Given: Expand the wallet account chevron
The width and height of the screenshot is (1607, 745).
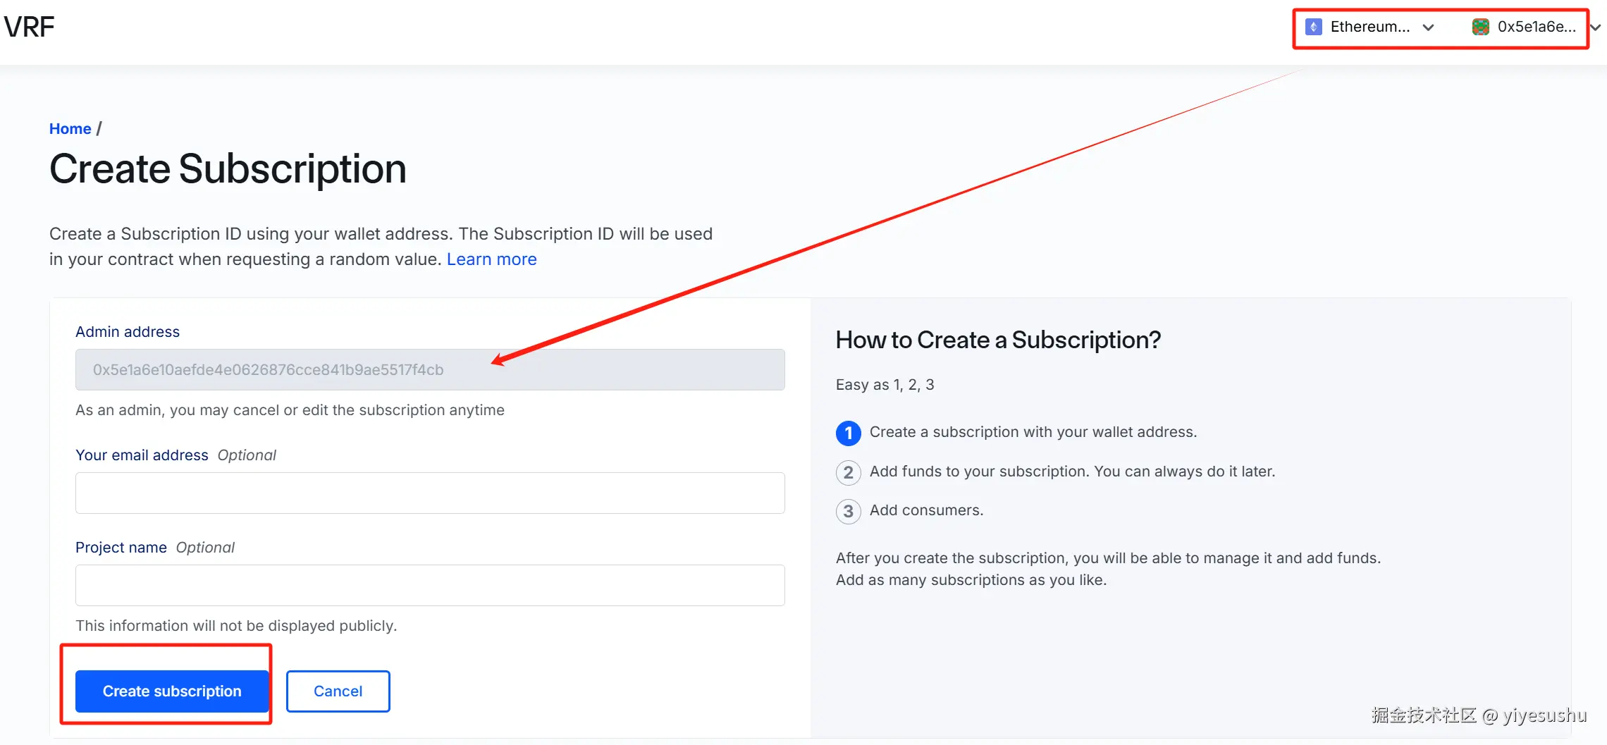Looking at the screenshot, I should [1595, 27].
